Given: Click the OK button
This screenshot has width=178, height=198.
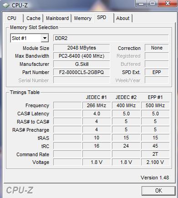Looking at the screenshot, I should tap(158, 190).
